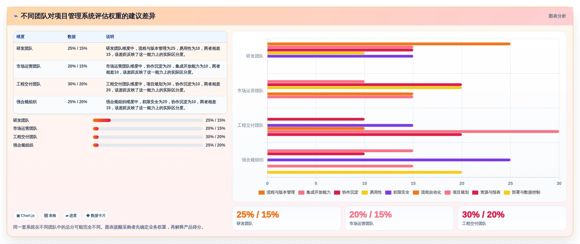Click the footer note starting 同一套系统
This screenshot has width=580, height=244.
point(109,227)
